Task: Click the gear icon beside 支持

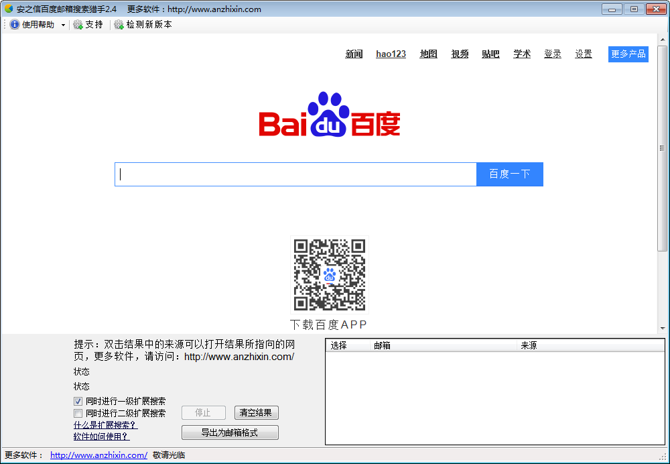Action: pyautogui.click(x=78, y=25)
